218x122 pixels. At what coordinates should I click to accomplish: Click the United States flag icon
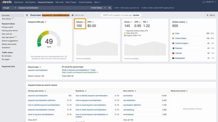coord(173,38)
